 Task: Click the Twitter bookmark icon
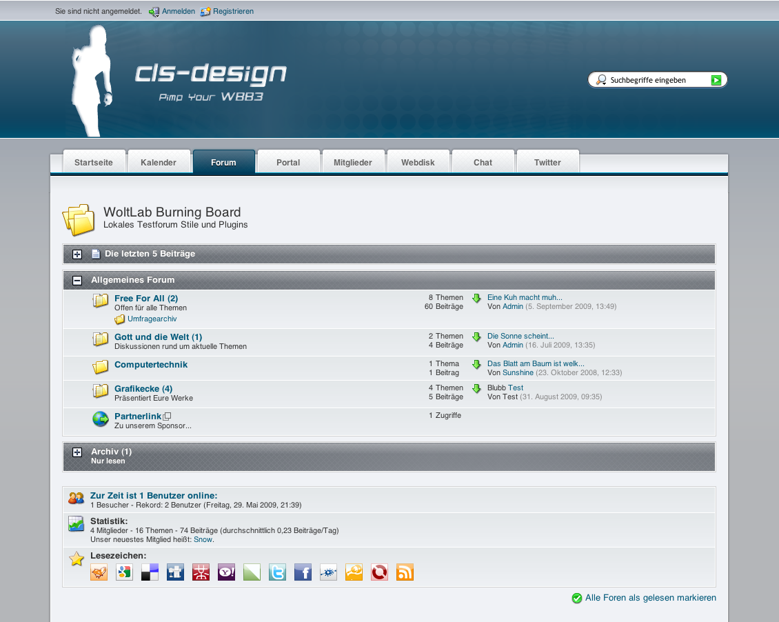click(277, 572)
